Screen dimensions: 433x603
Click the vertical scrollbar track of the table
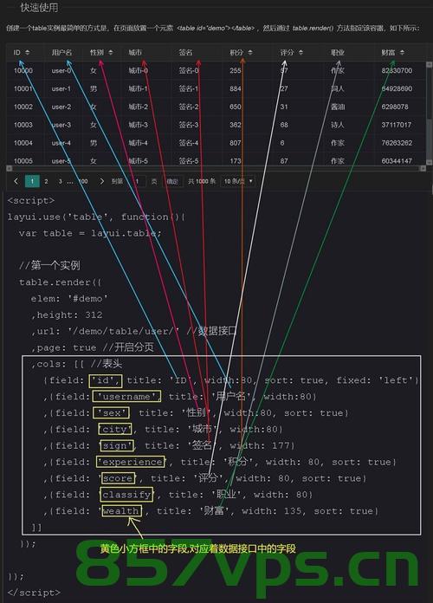430,113
